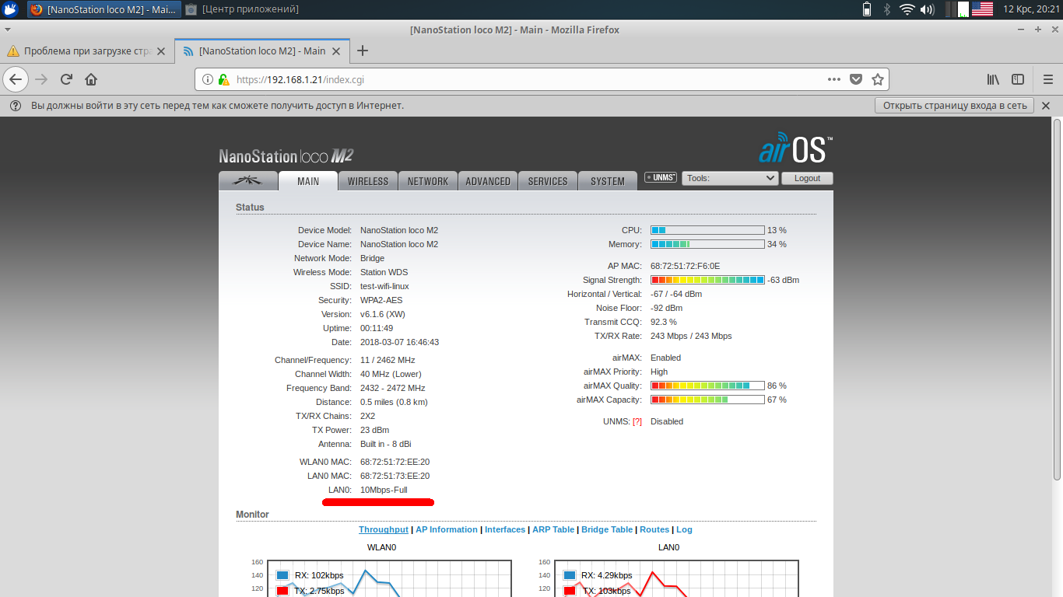Open the Bridge Table monitor link
This screenshot has width=1063, height=597.
click(x=607, y=529)
